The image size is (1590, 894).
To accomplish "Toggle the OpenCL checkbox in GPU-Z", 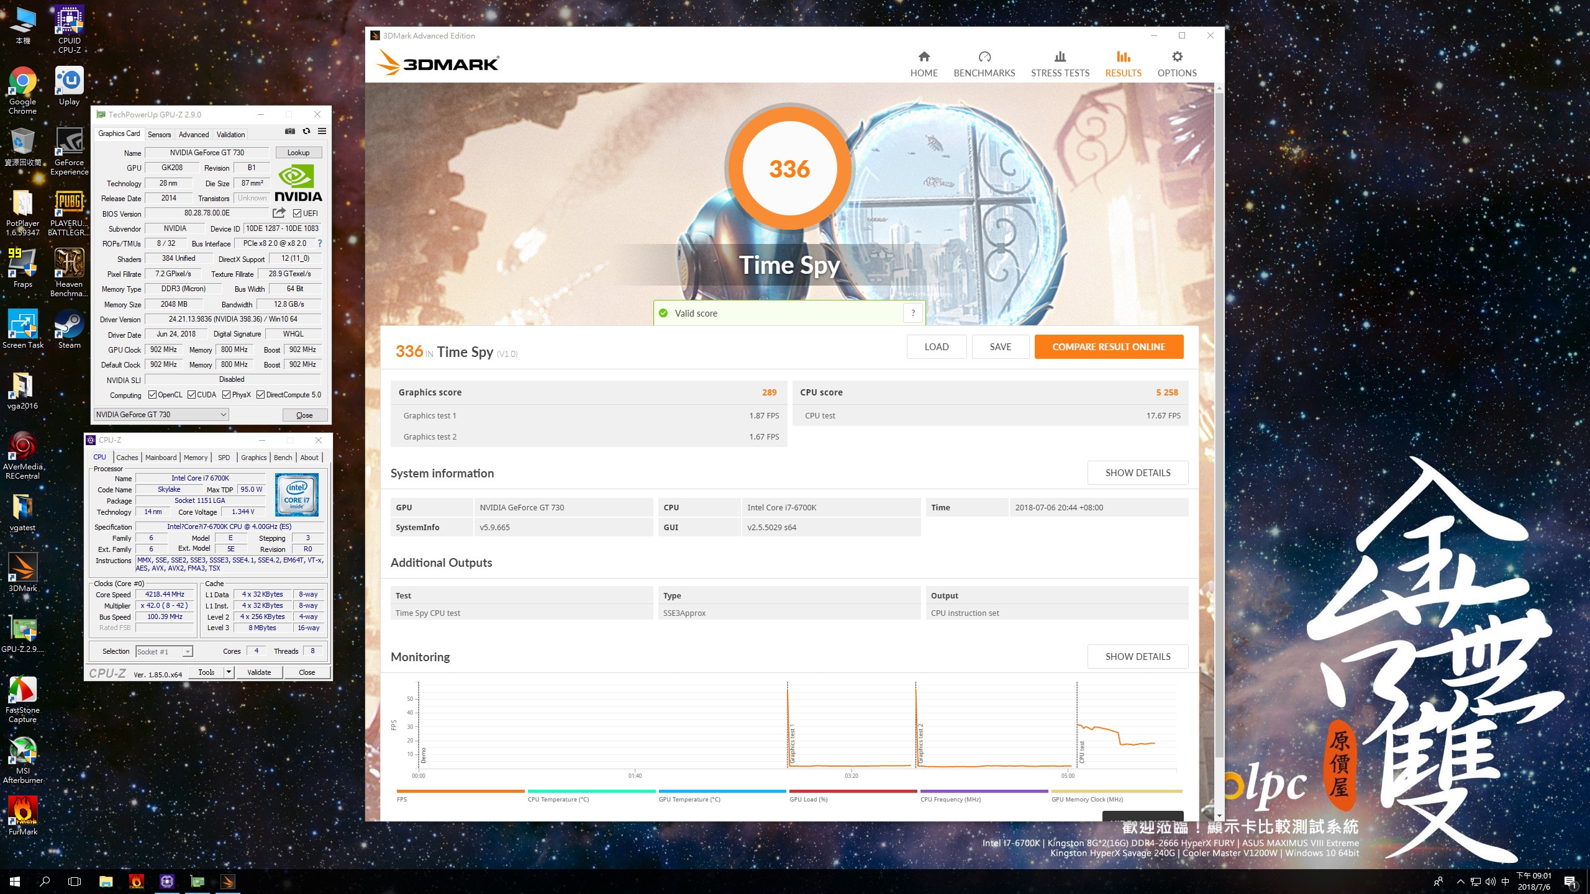I will click(152, 395).
